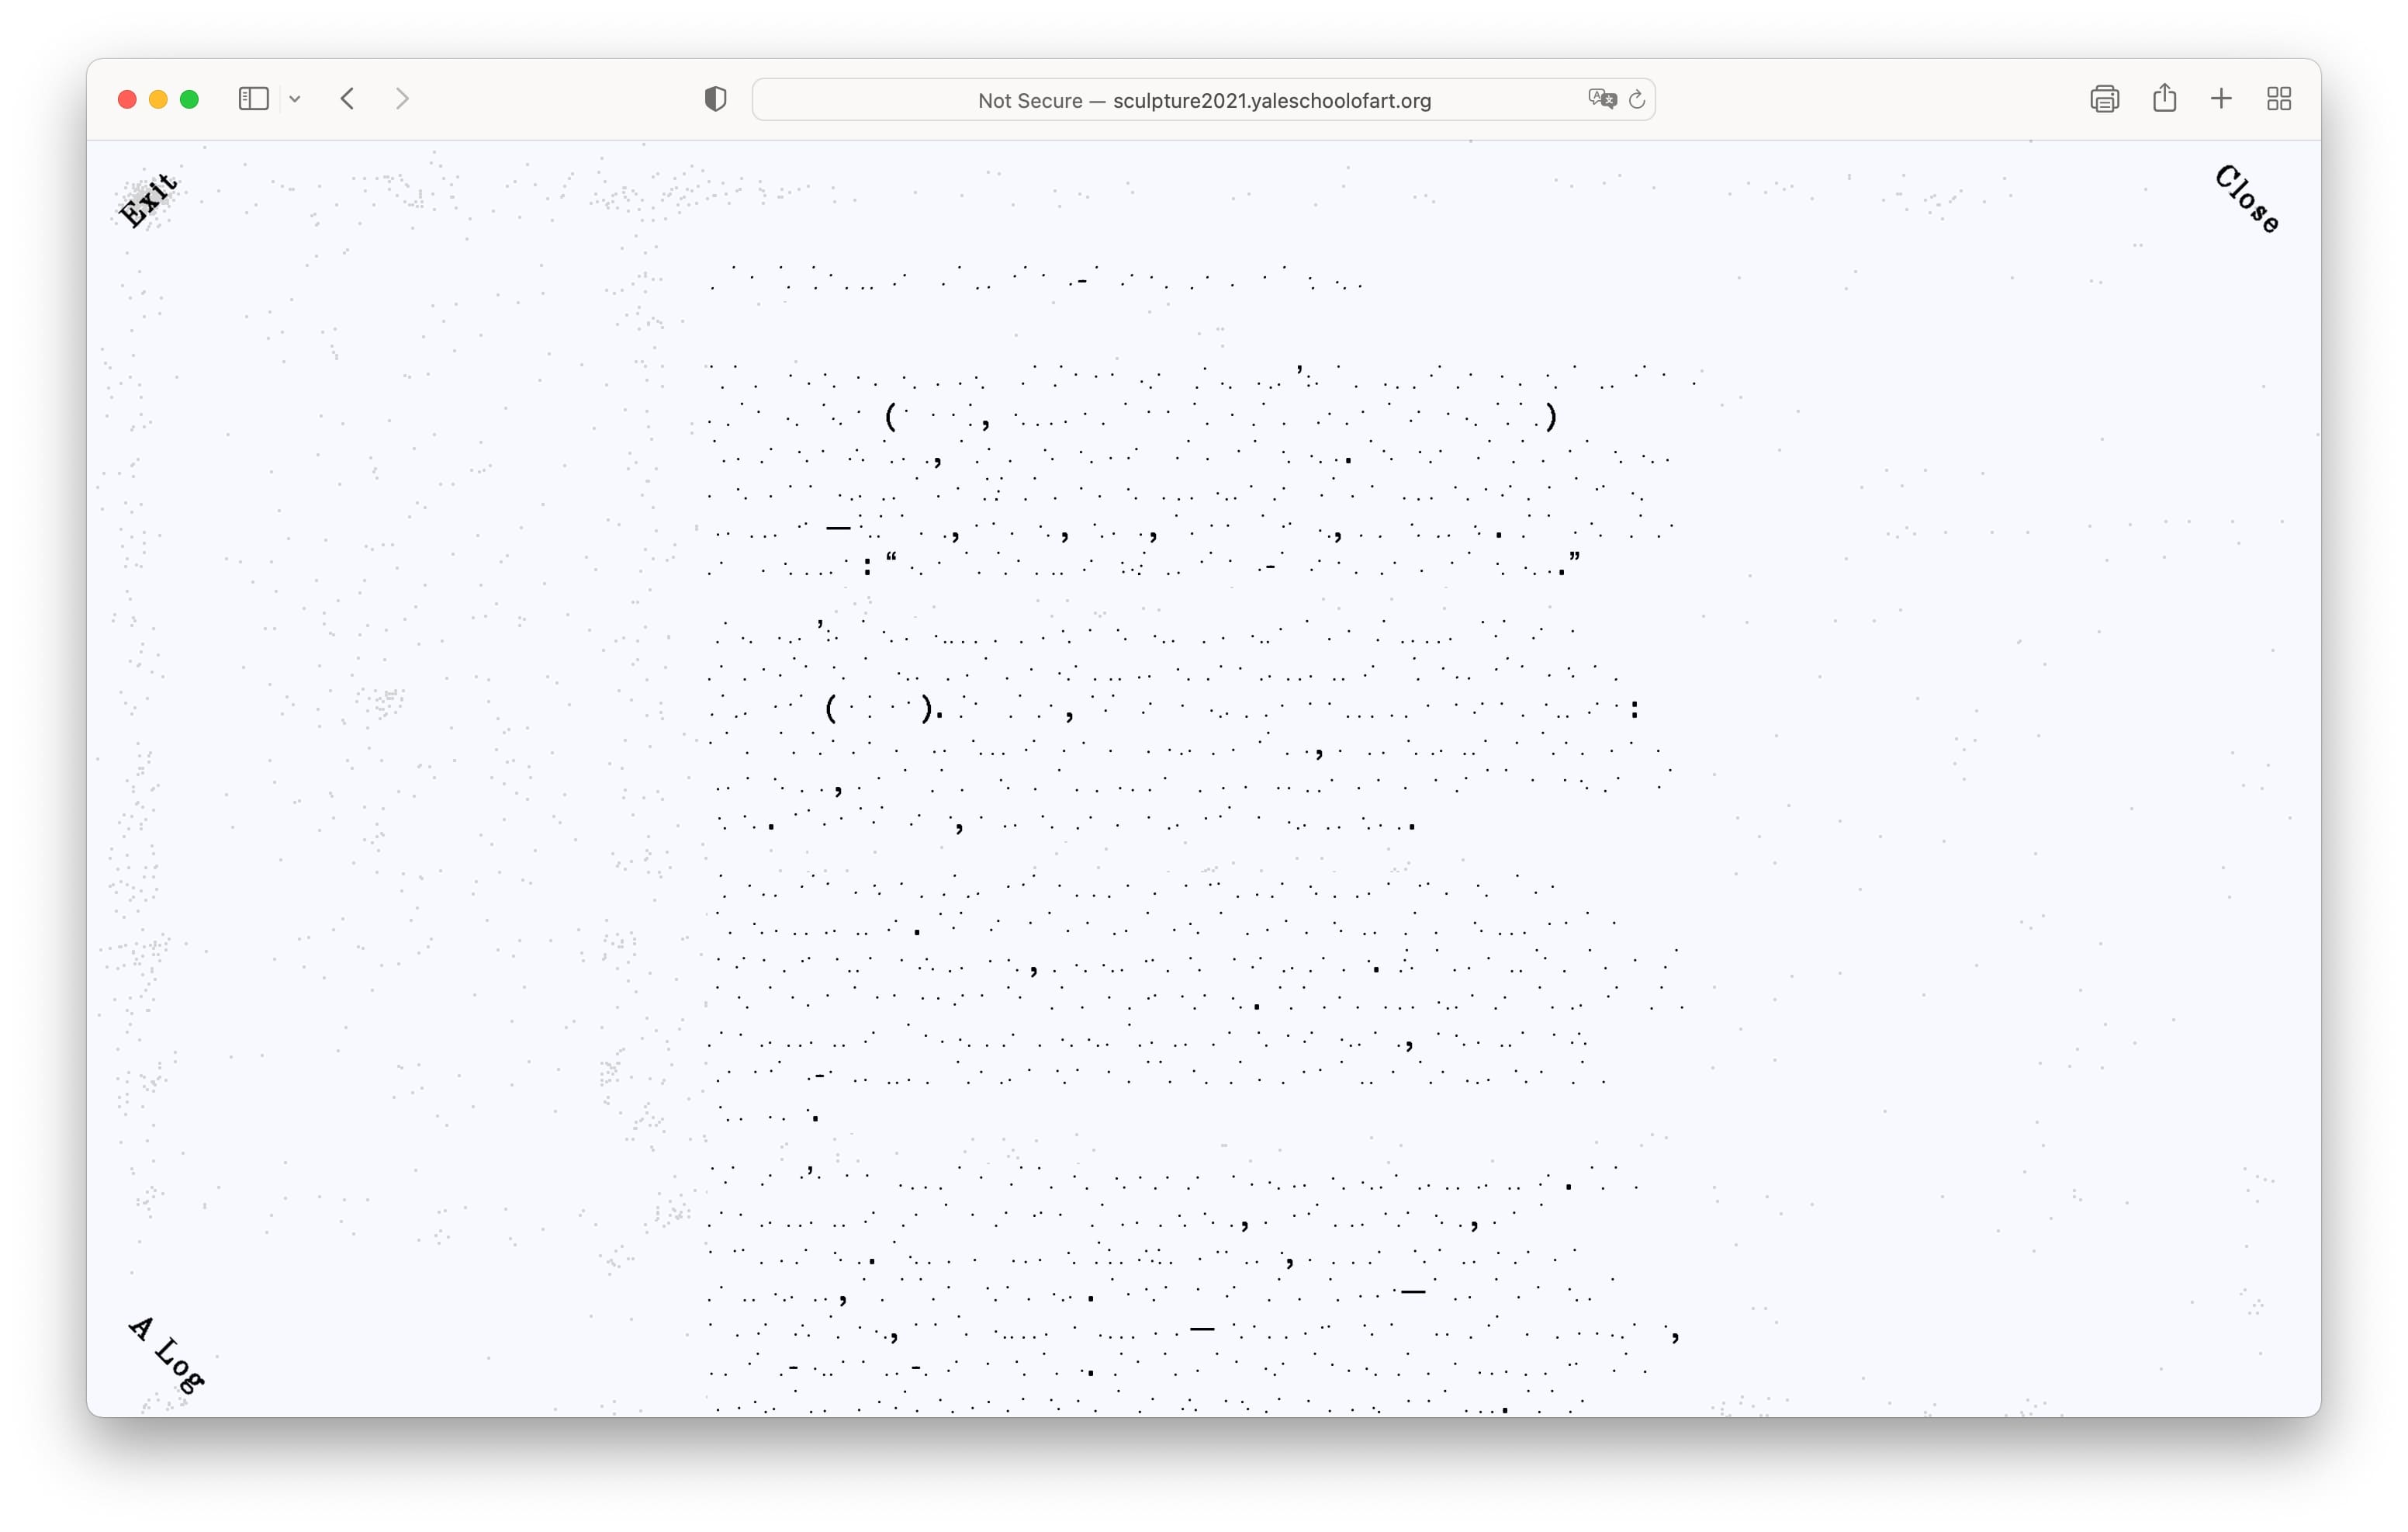Image resolution: width=2408 pixels, height=1532 pixels.
Task: Expand the sidebar tab group chevron
Action: [x=295, y=99]
